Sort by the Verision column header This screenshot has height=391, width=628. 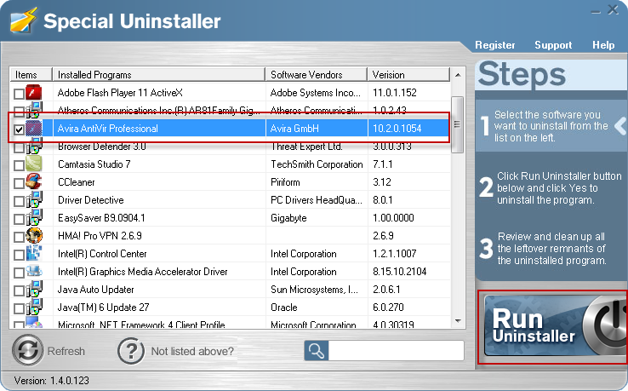[x=408, y=75]
